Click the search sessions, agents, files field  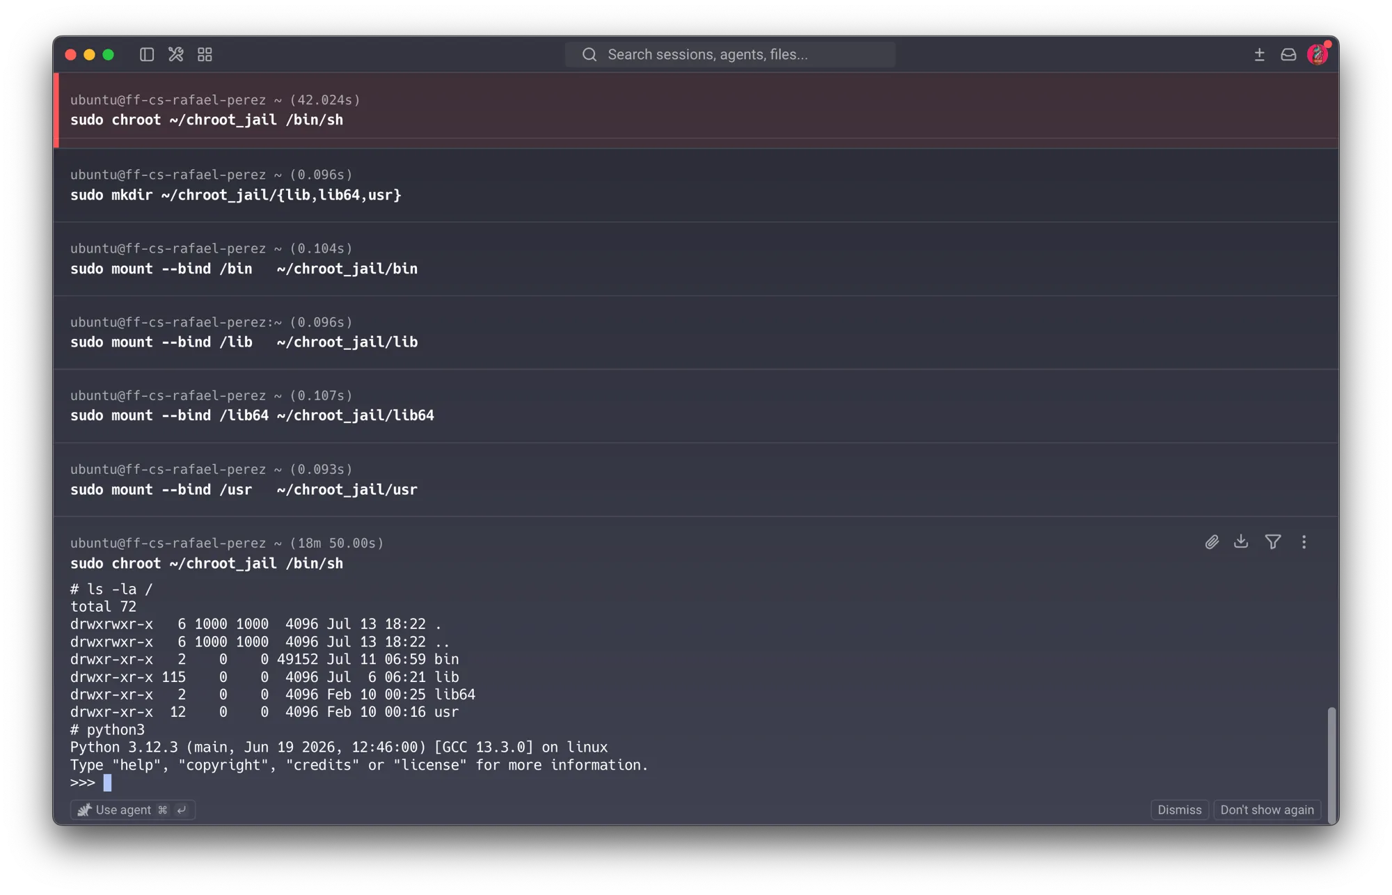[x=729, y=54]
